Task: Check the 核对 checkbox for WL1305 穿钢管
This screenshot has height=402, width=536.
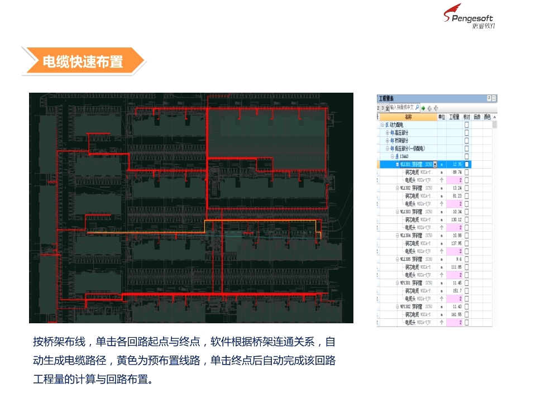Action: pyautogui.click(x=467, y=258)
